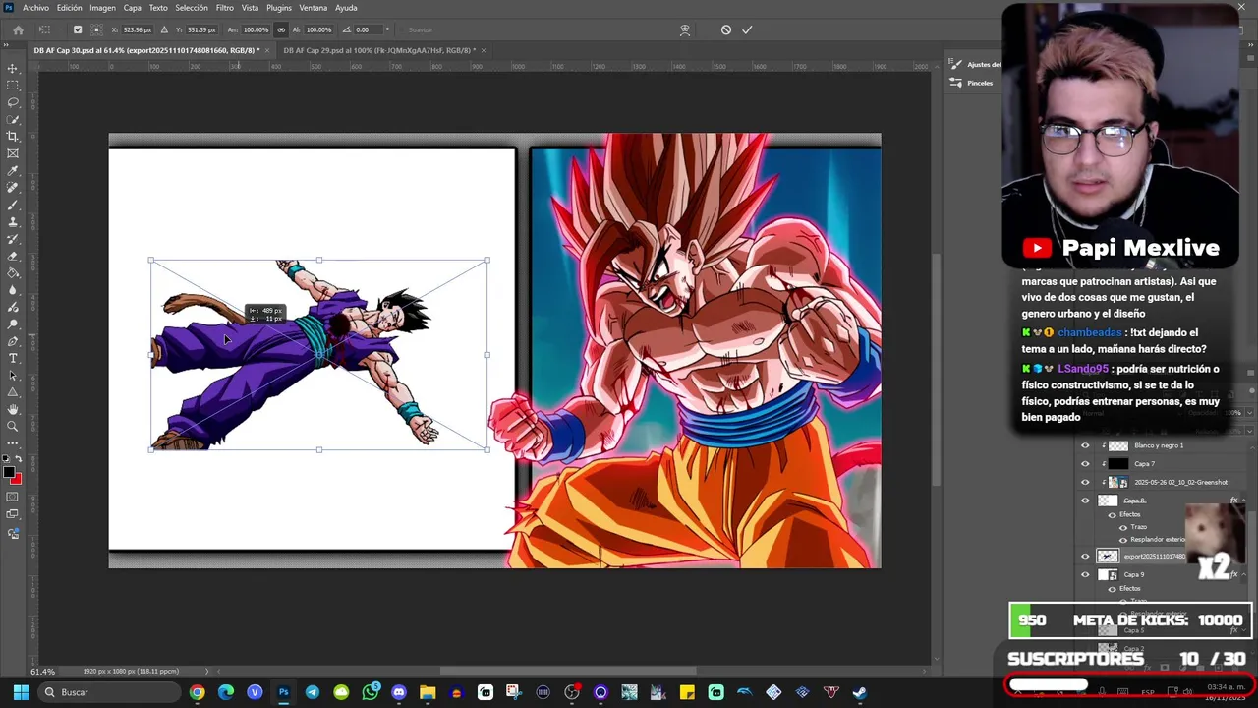Select the Type tool
This screenshot has height=708, width=1258.
pos(13,358)
